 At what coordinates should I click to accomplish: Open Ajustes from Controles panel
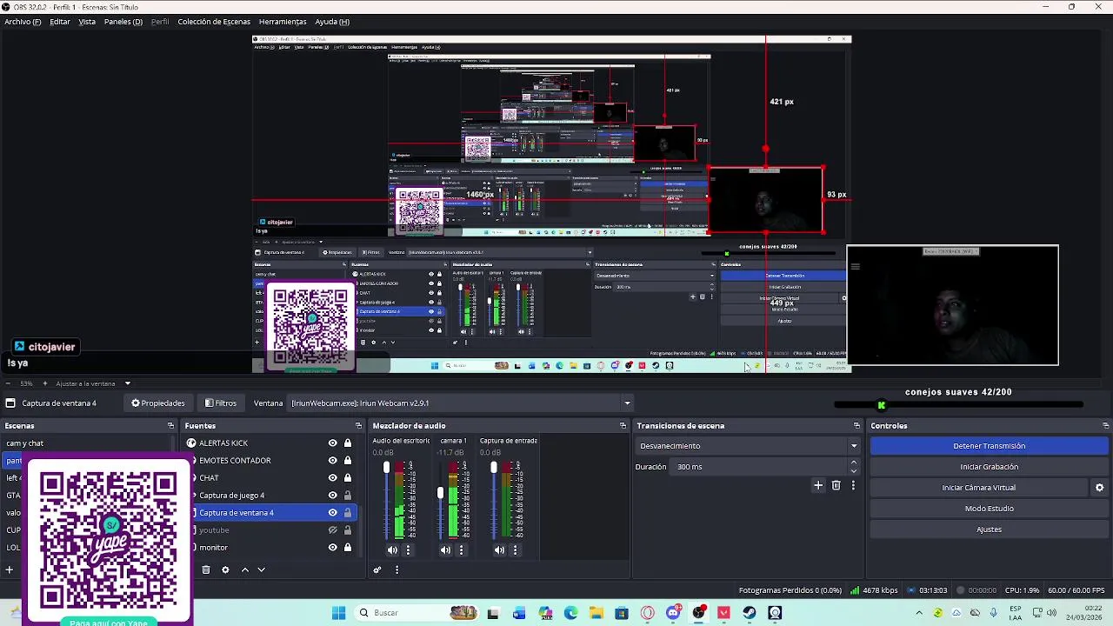click(990, 529)
